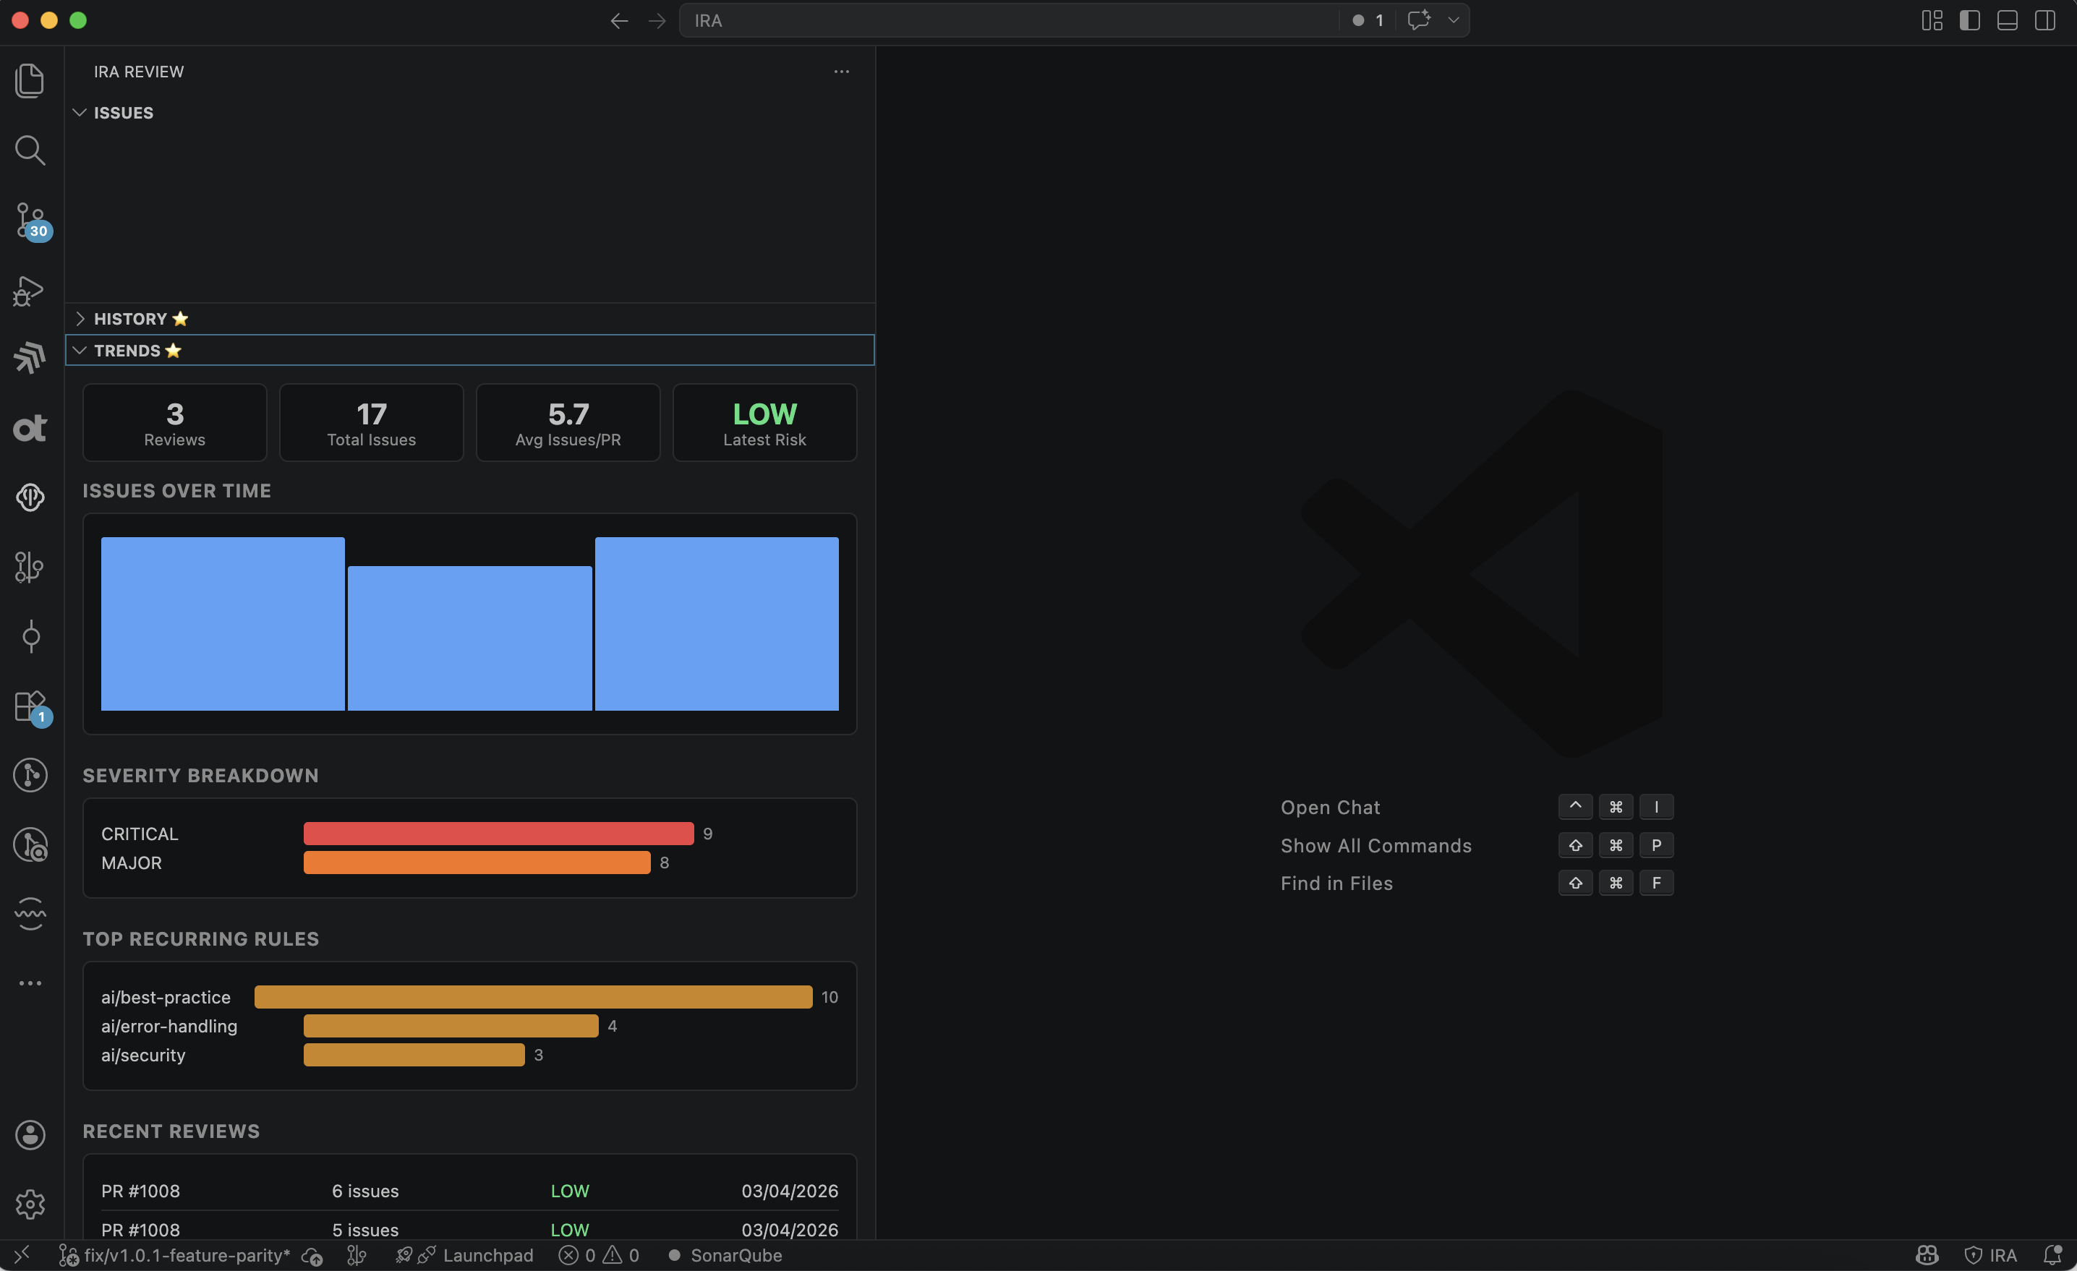Image resolution: width=2077 pixels, height=1271 pixels.
Task: Collapse the ISSUES section
Action: (123, 113)
